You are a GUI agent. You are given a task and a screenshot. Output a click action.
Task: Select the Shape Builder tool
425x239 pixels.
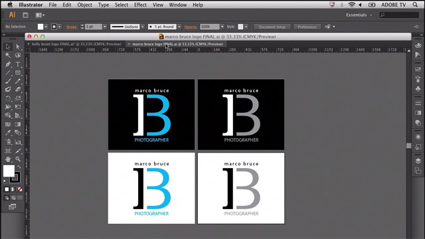pos(8,116)
